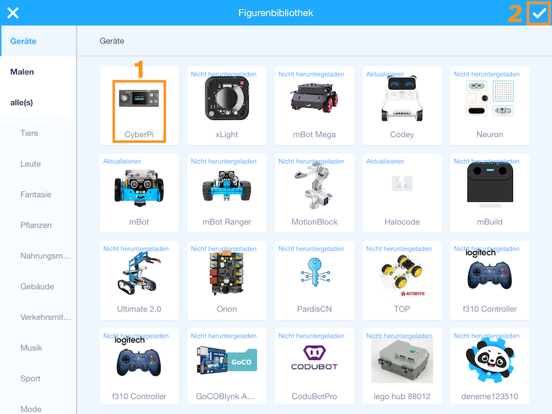Click Nicht heruntergeladen on Ultimate 2.0 card

(x=136, y=249)
